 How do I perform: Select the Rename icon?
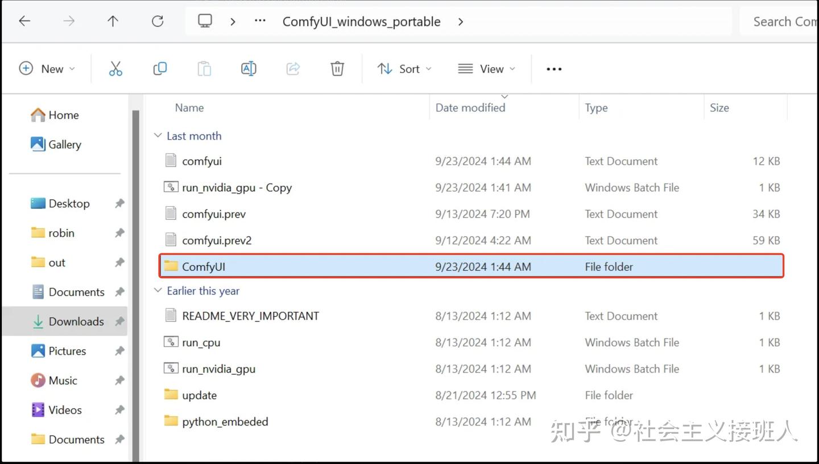click(x=249, y=68)
